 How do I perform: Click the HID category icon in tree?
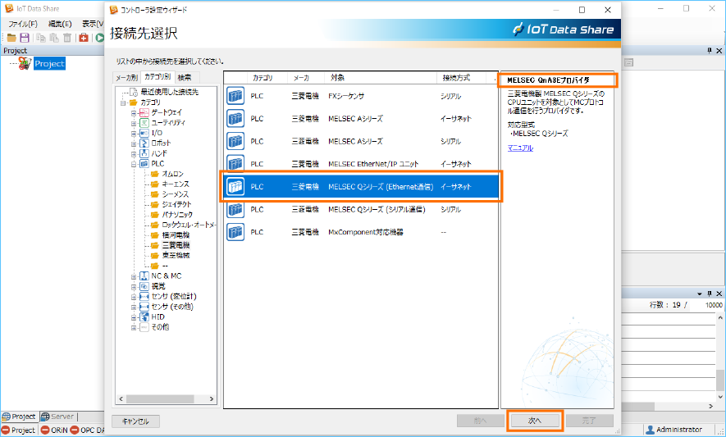144,317
